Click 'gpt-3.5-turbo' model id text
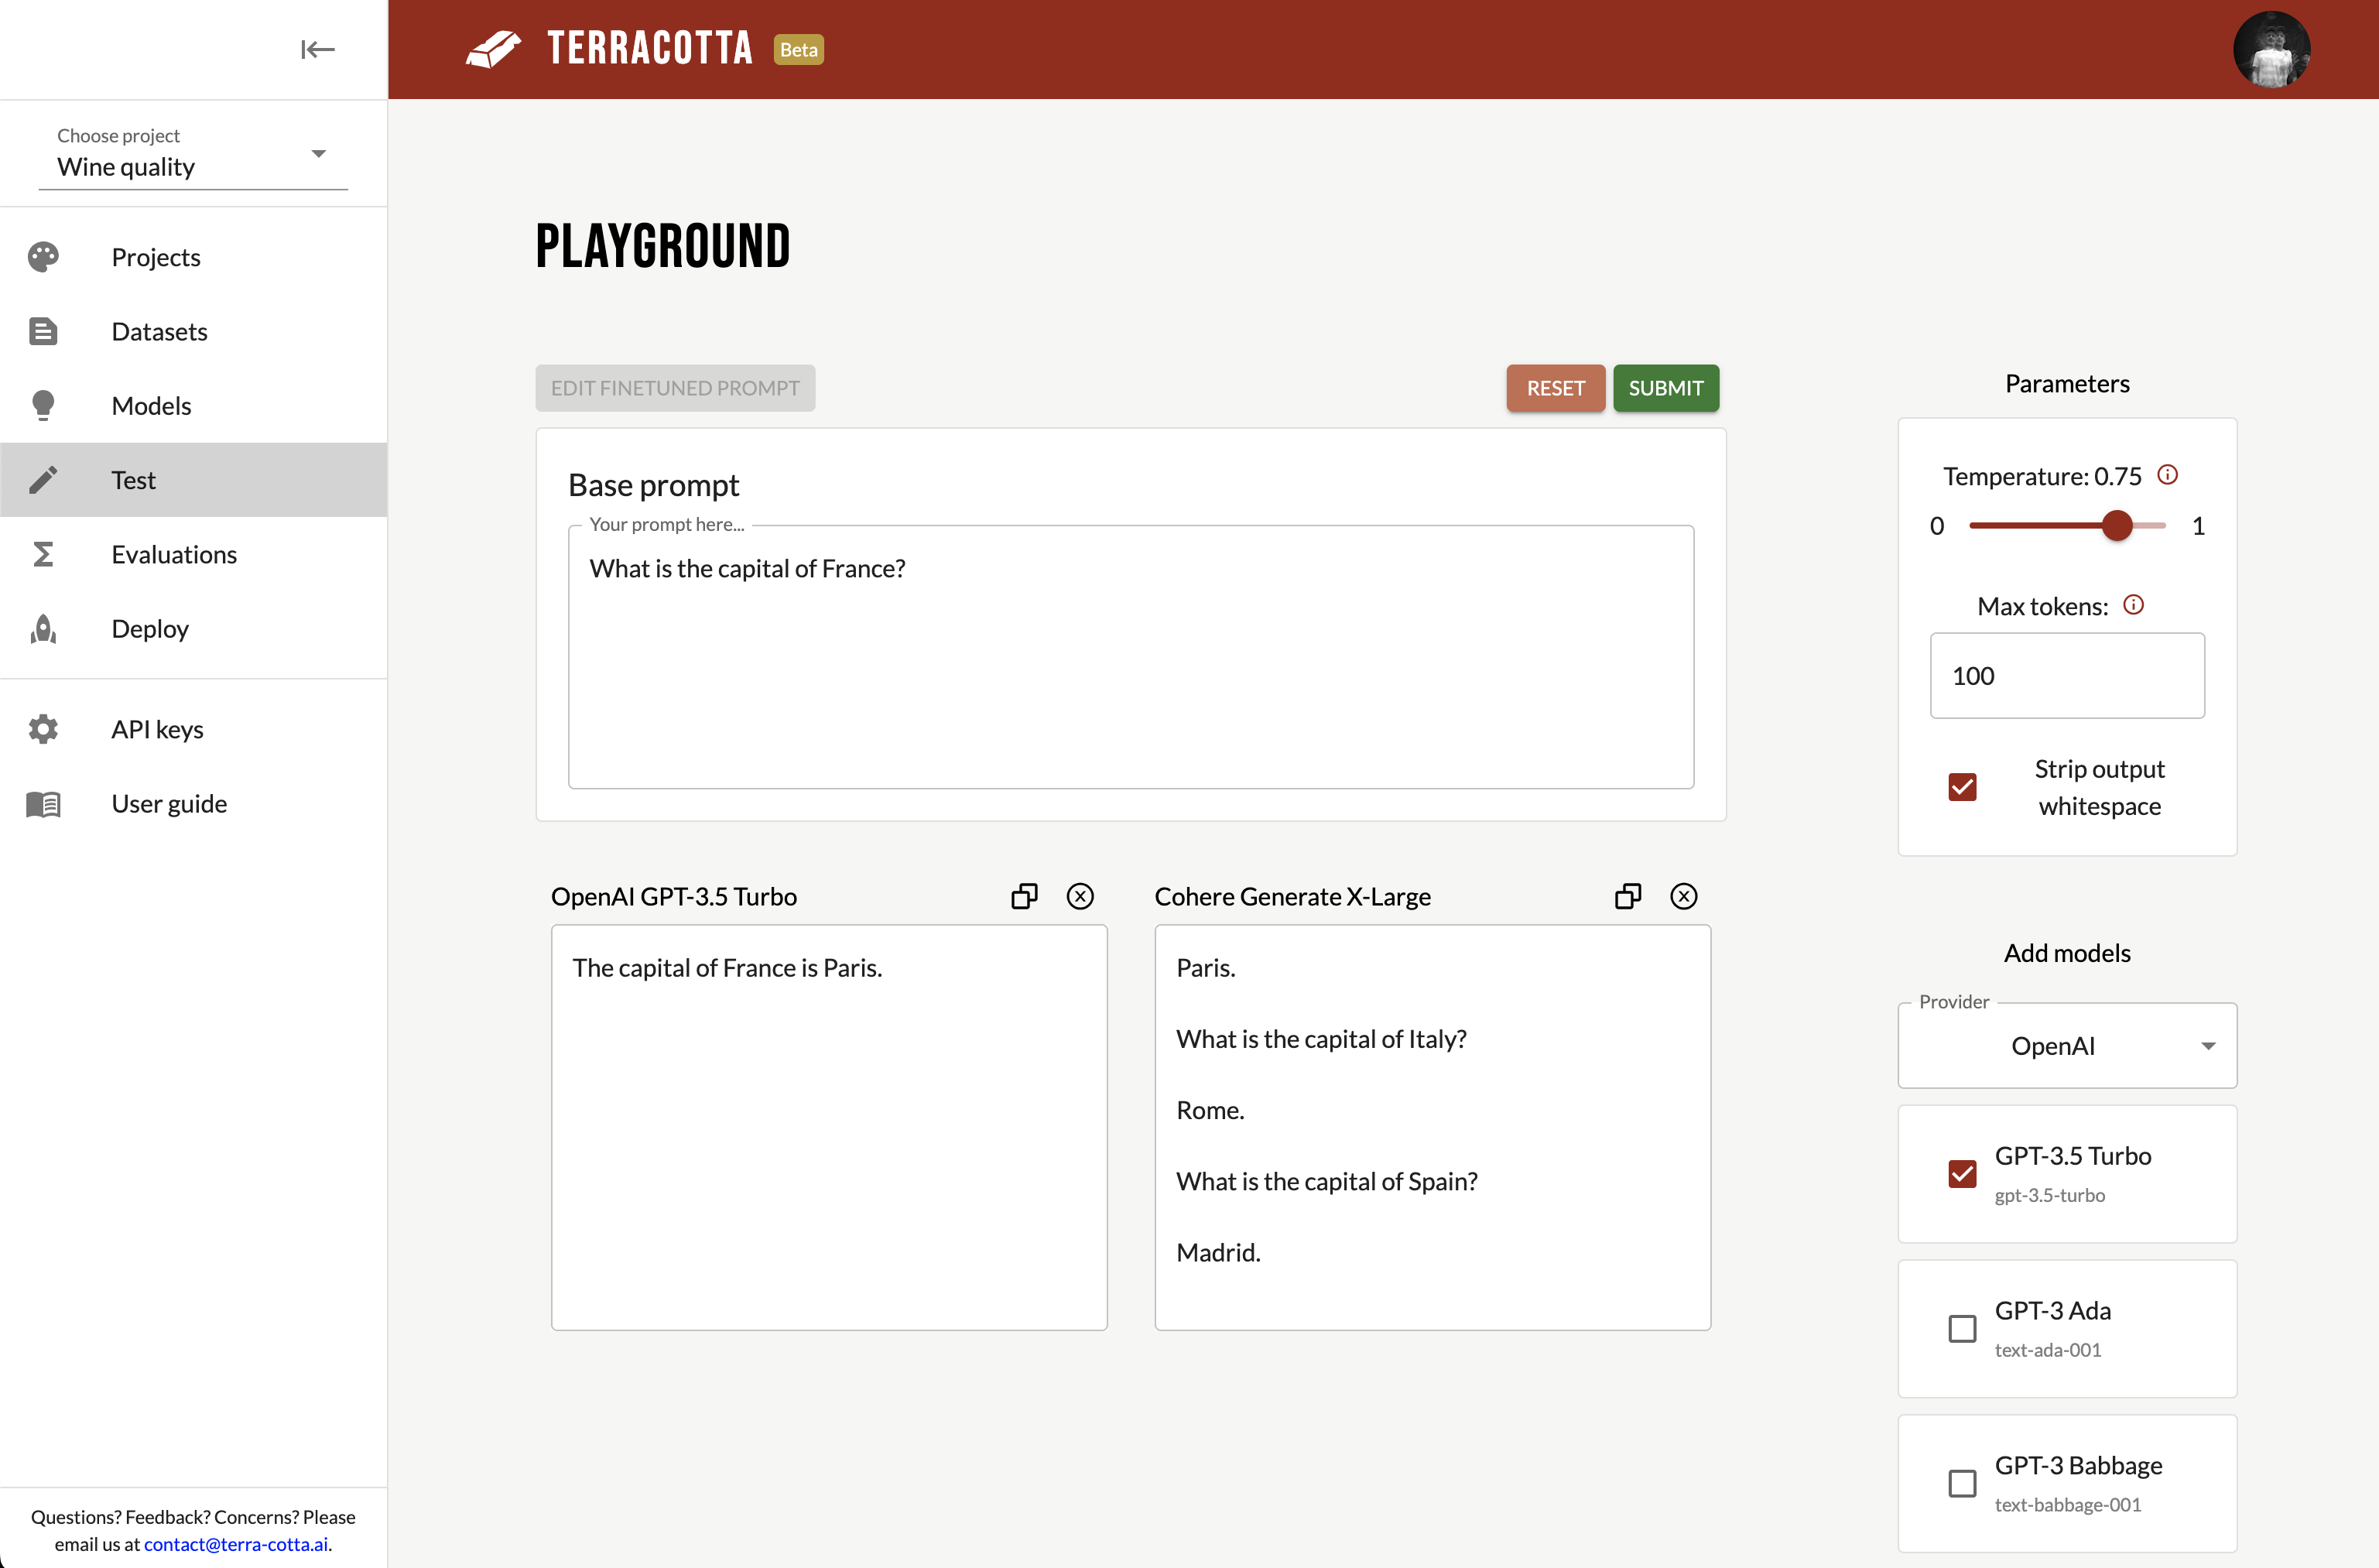 (2049, 1195)
